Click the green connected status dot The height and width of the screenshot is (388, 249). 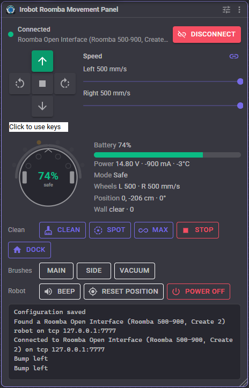[x=11, y=34]
